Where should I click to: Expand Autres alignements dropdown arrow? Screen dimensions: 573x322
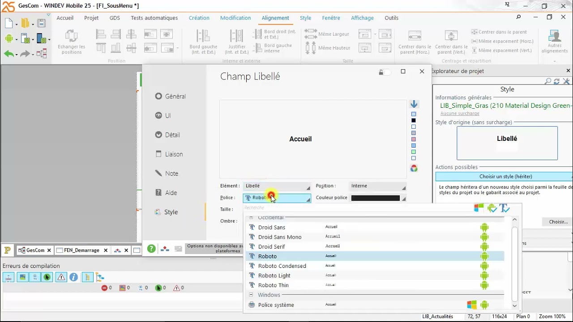[x=555, y=61]
